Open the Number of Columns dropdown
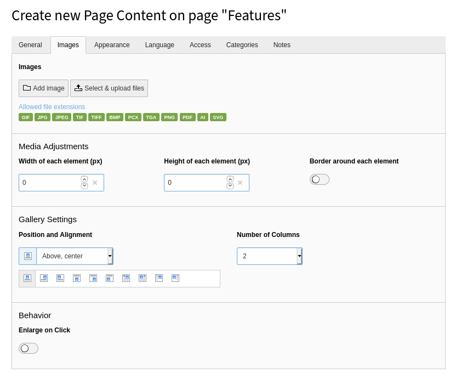The height and width of the screenshot is (373, 449). [x=269, y=256]
